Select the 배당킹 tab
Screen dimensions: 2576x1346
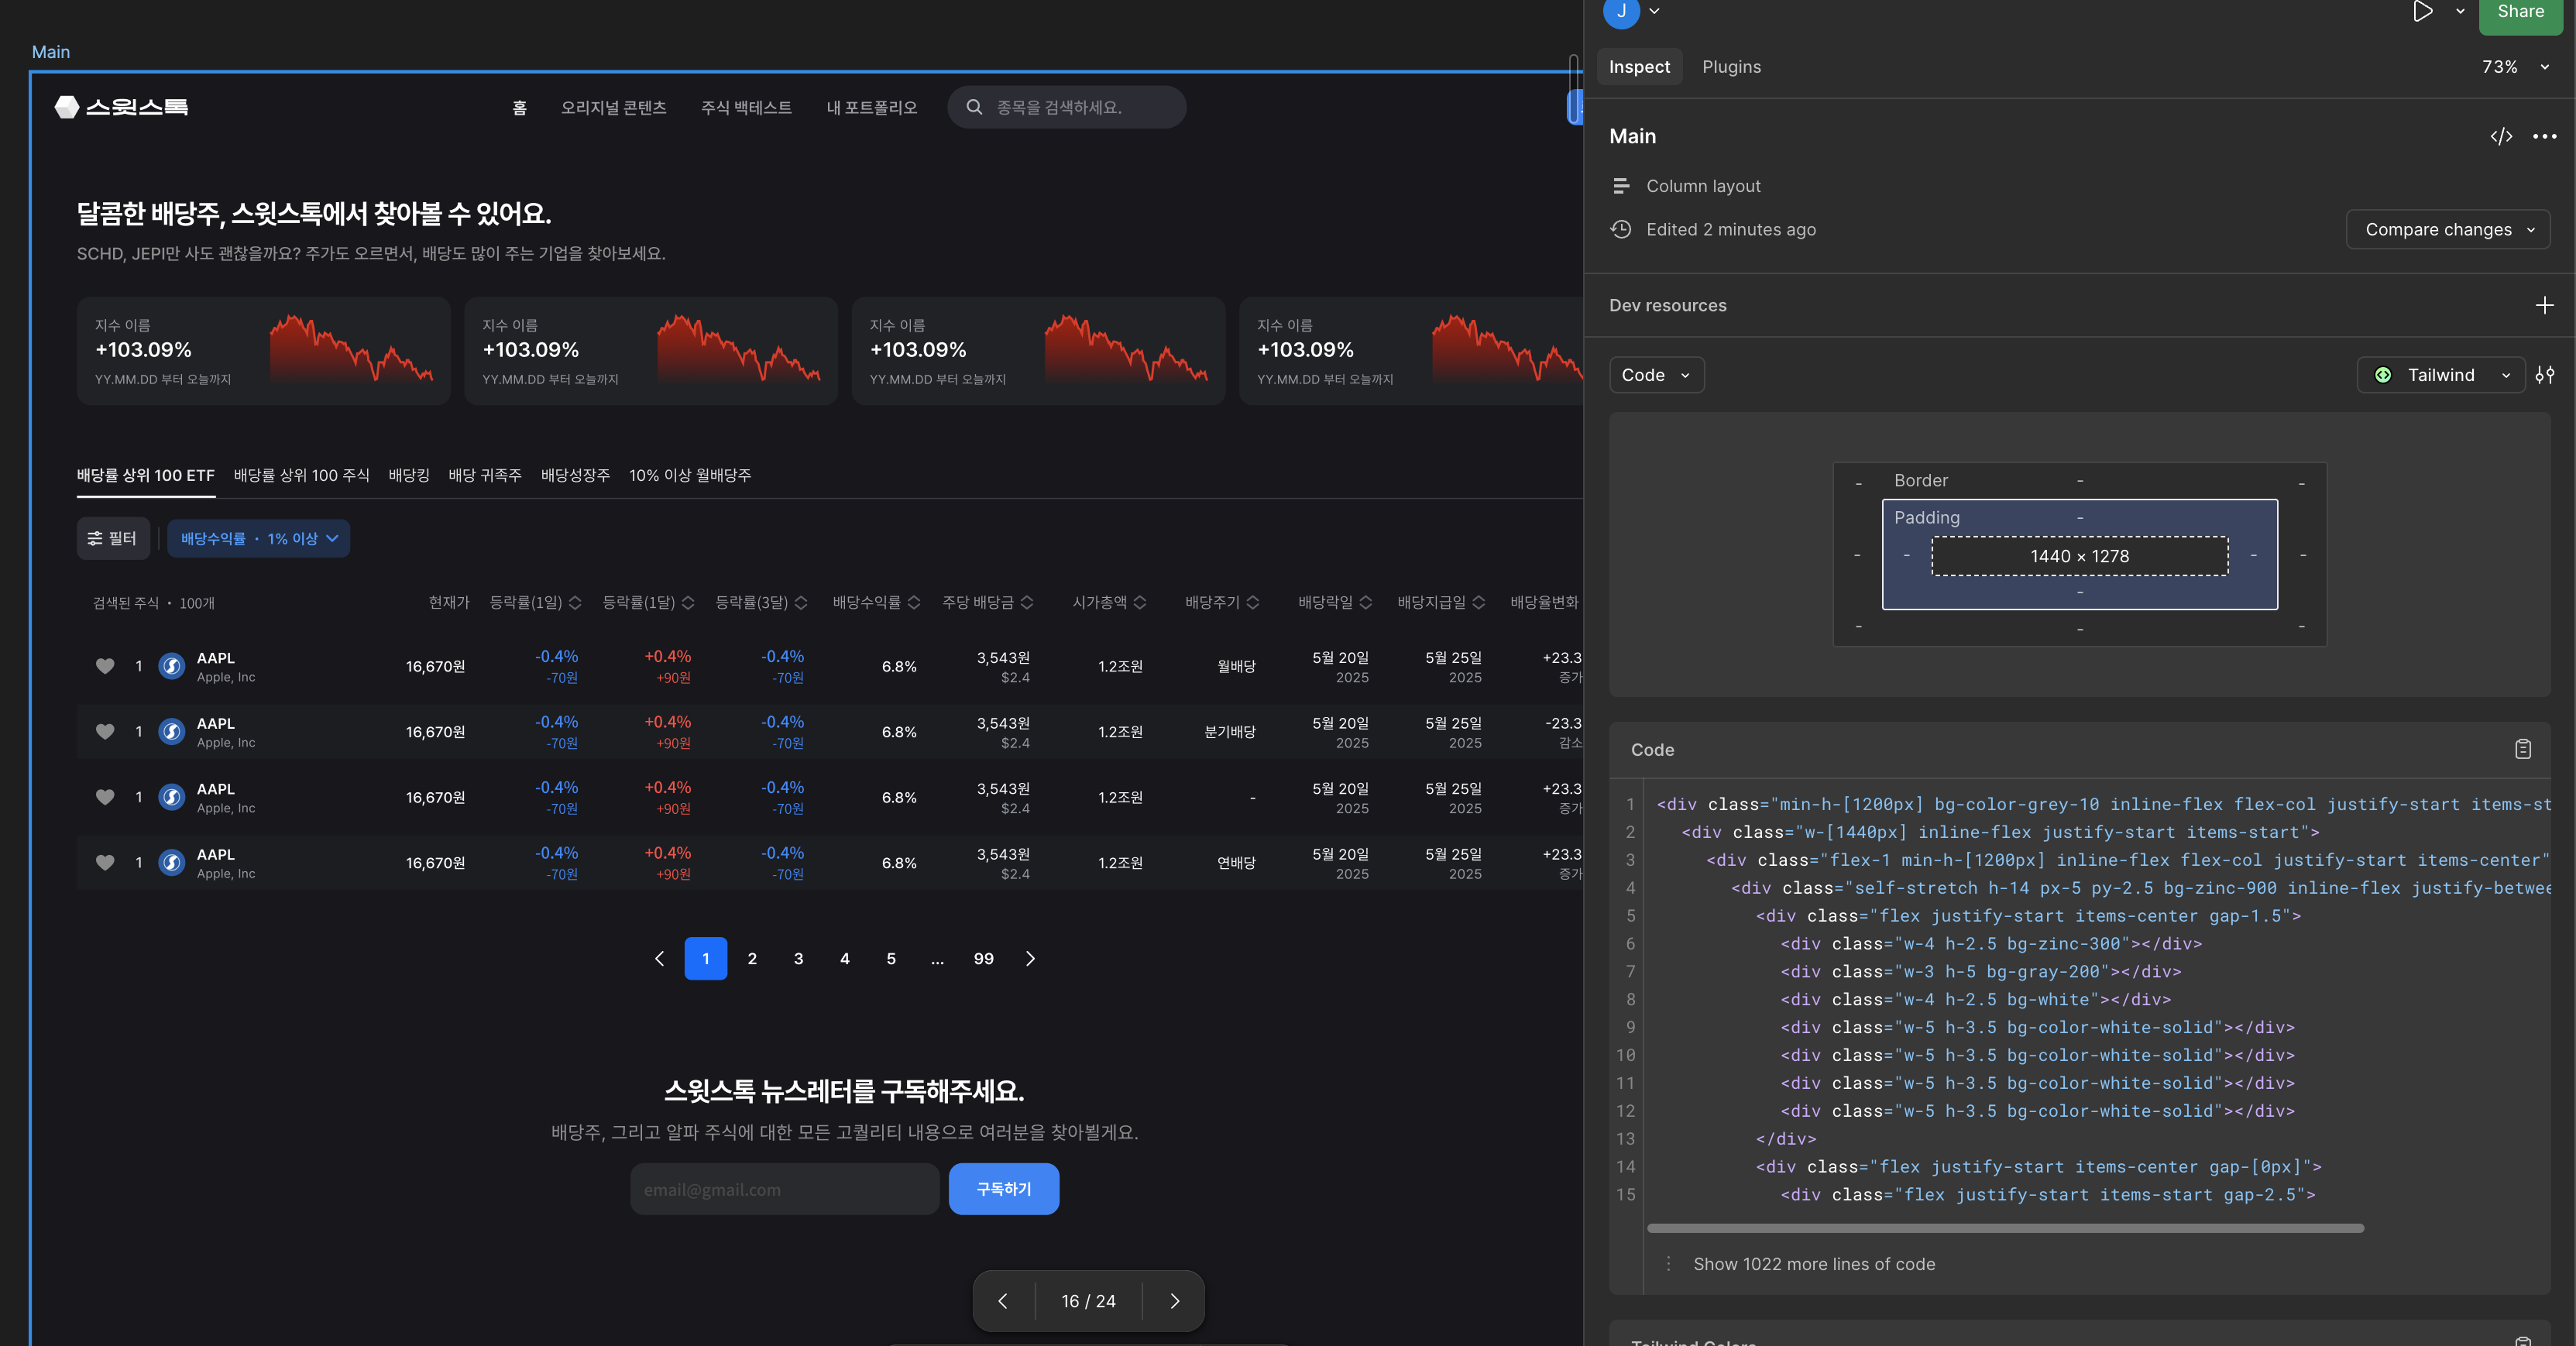coord(409,476)
